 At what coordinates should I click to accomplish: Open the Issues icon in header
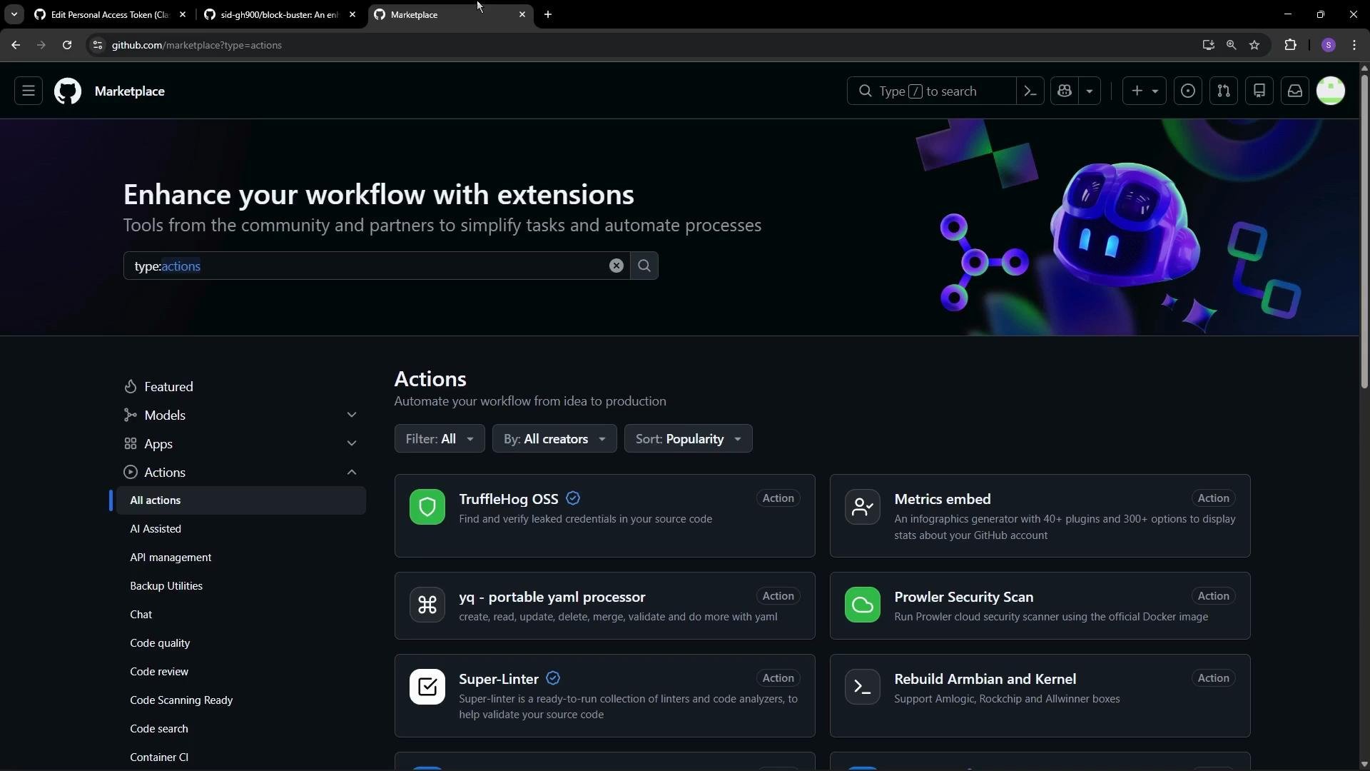1188,91
